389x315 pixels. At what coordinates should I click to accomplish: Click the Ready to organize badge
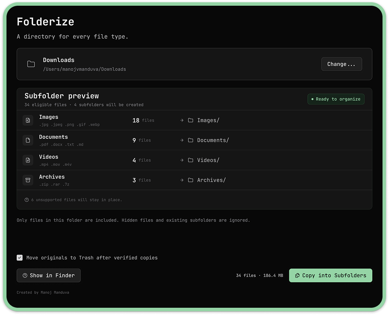[336, 99]
